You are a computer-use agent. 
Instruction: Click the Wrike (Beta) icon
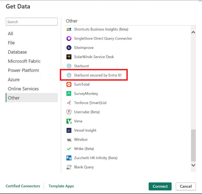point(69,149)
